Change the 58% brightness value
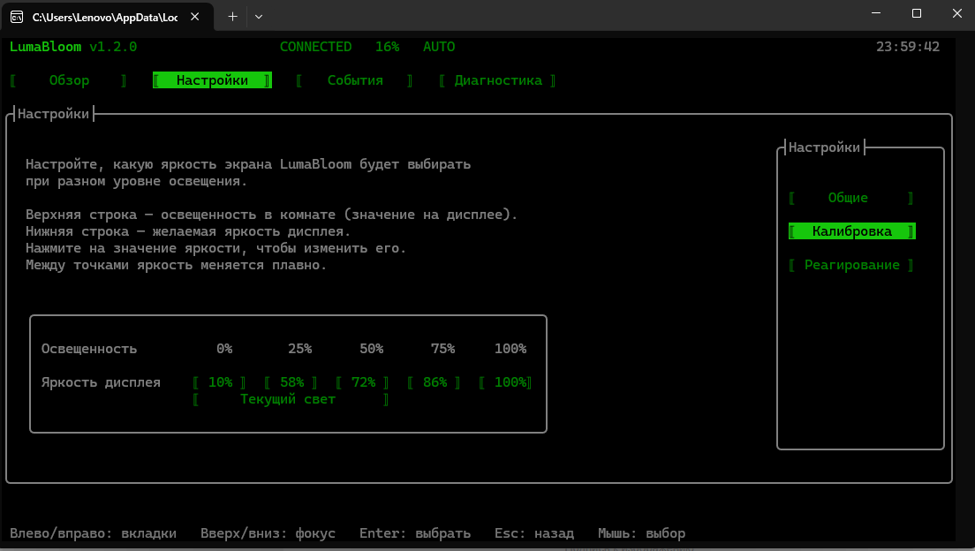This screenshot has width=975, height=551. pos(291,382)
